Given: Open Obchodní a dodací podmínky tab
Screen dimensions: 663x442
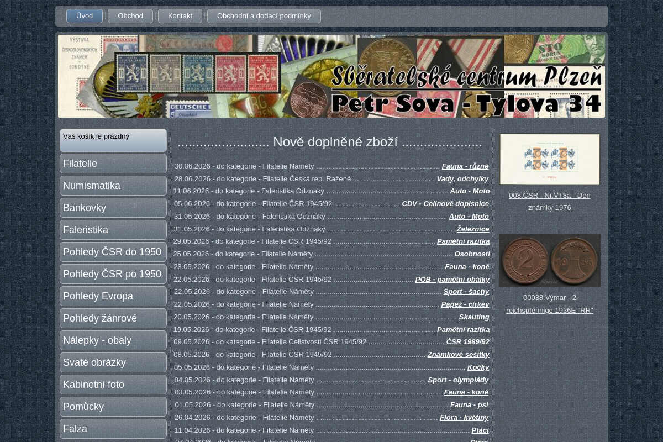Looking at the screenshot, I should click(264, 16).
